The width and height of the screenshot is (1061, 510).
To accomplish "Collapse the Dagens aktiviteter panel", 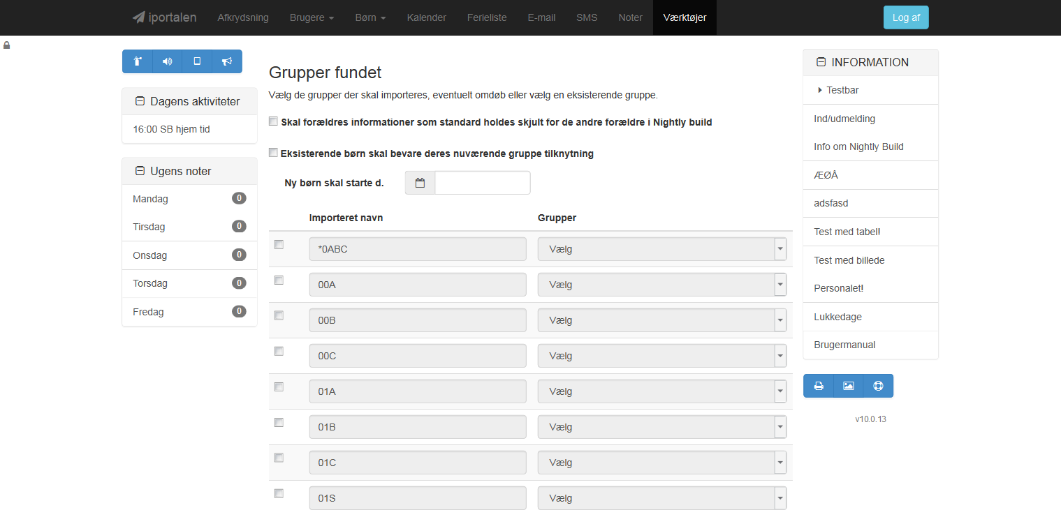I will coord(140,101).
